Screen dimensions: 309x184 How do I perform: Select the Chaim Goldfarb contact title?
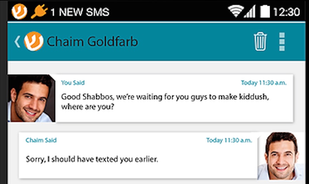click(x=92, y=41)
